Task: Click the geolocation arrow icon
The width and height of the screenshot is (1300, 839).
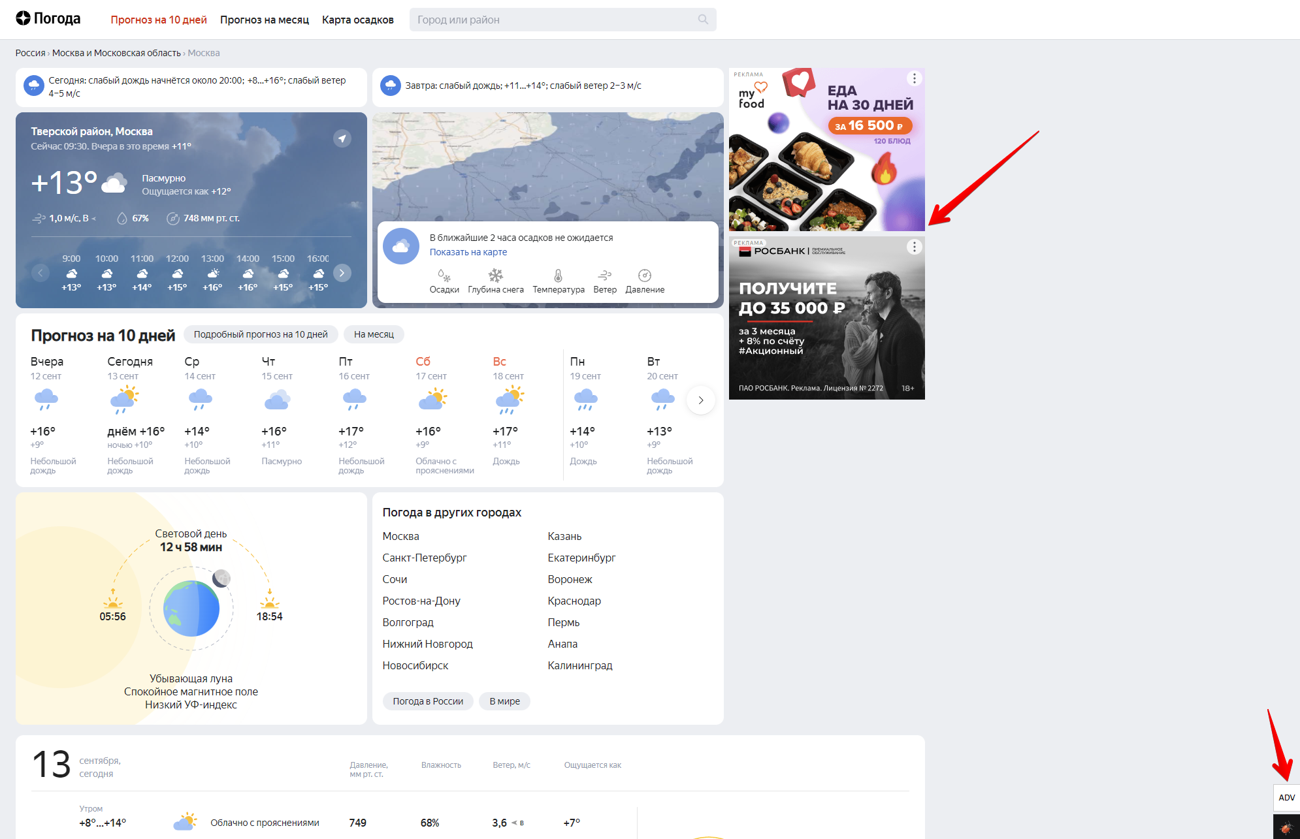Action: pos(342,138)
